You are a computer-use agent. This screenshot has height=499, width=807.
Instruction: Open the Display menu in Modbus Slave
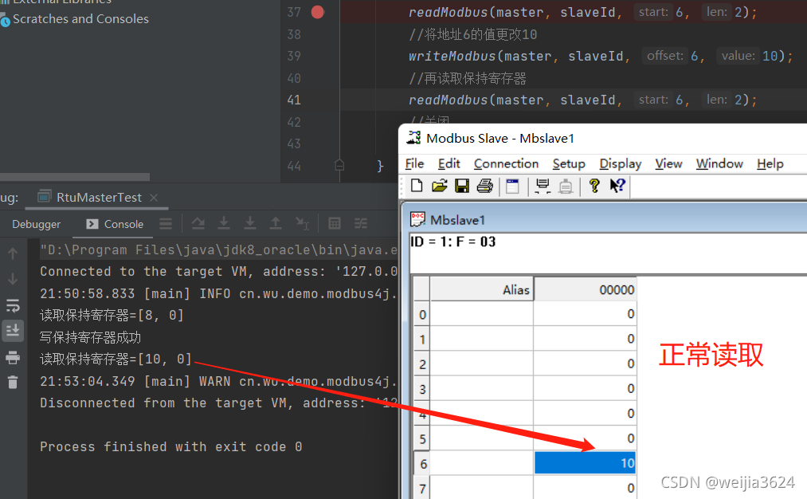620,163
